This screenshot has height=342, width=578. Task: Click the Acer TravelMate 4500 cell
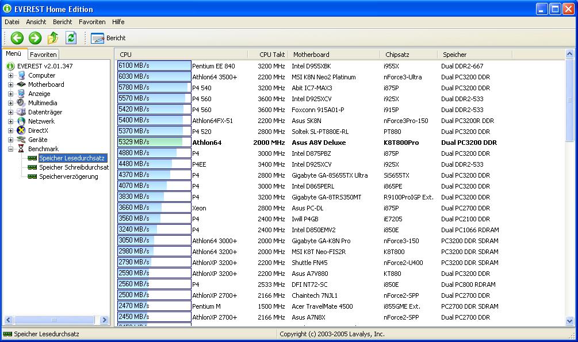(x=322, y=306)
